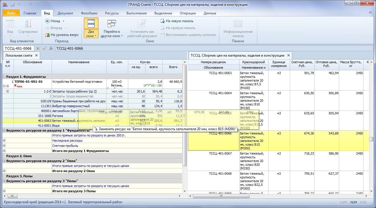The height and width of the screenshot is (208, 376).
Task: Click На левую панель button
Action: [x=177, y=21]
